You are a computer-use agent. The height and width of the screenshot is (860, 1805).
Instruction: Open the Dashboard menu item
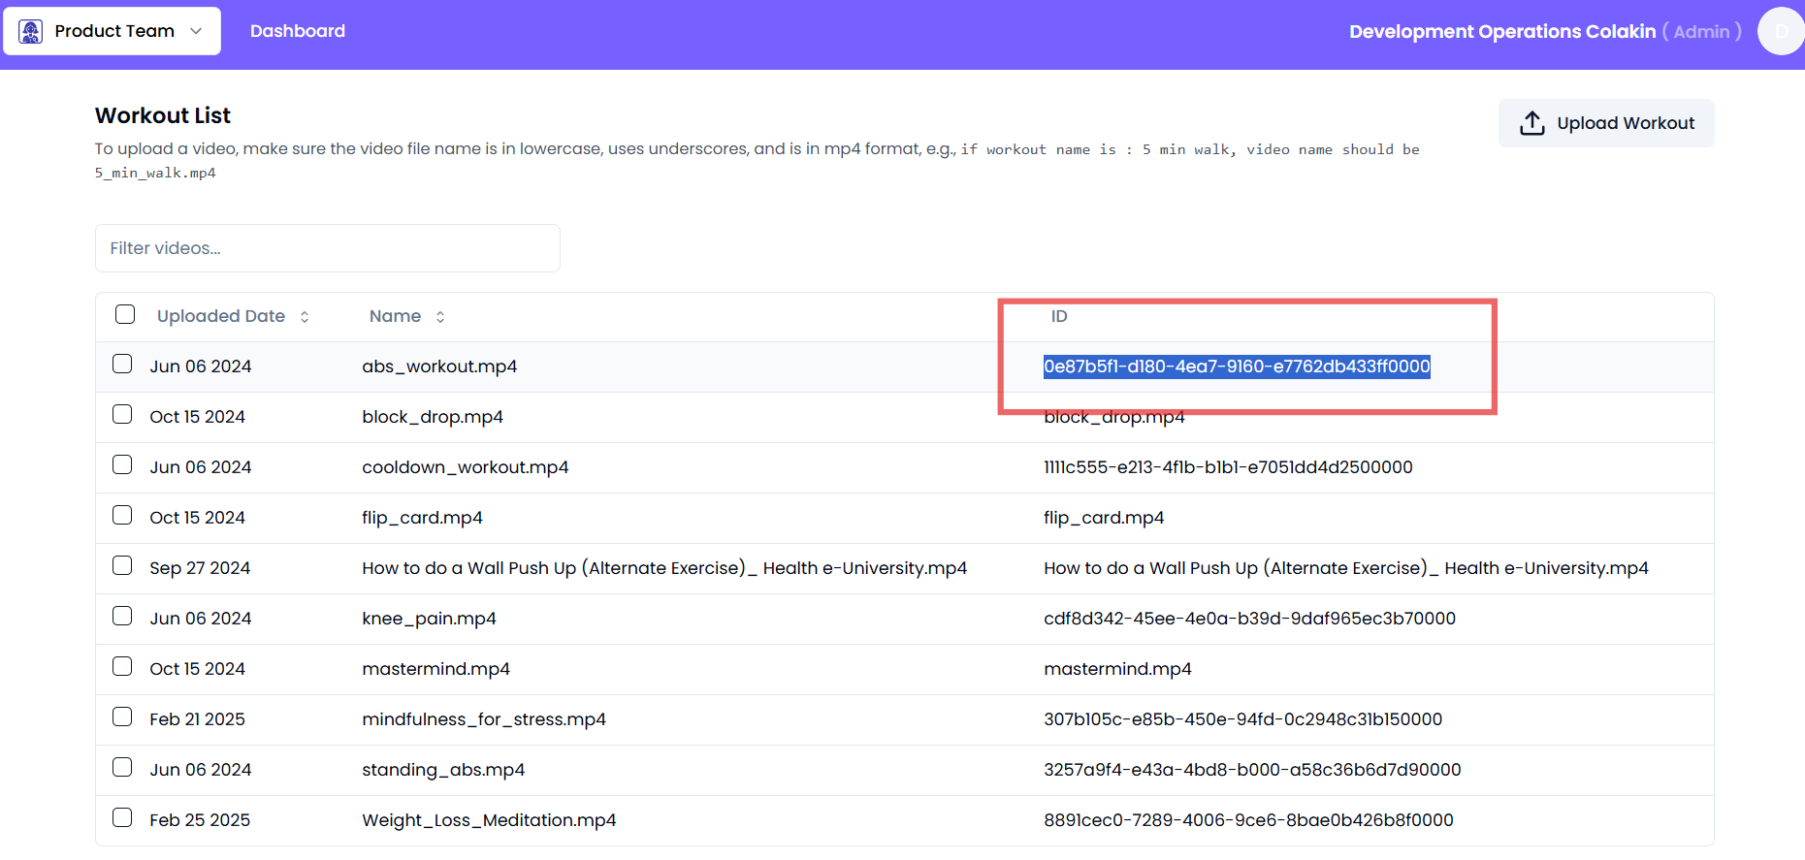[x=297, y=31]
